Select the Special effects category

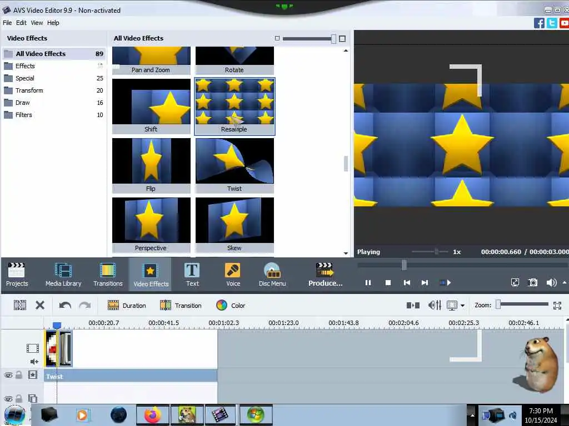[x=54, y=78]
